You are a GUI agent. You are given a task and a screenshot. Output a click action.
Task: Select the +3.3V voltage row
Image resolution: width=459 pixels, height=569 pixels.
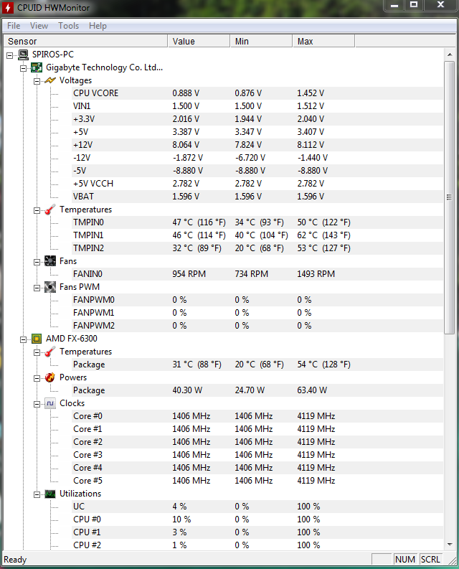(257, 119)
